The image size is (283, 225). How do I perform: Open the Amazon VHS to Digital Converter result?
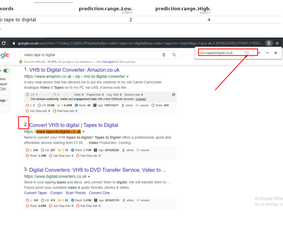[74, 70]
